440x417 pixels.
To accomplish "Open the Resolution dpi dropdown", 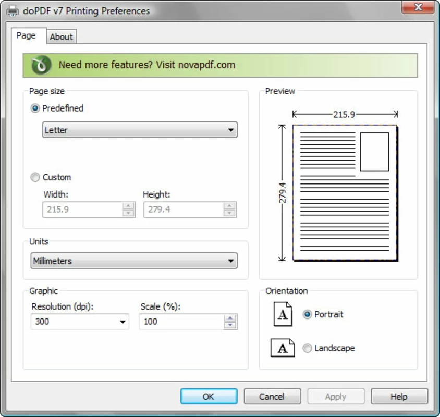I will coord(80,322).
